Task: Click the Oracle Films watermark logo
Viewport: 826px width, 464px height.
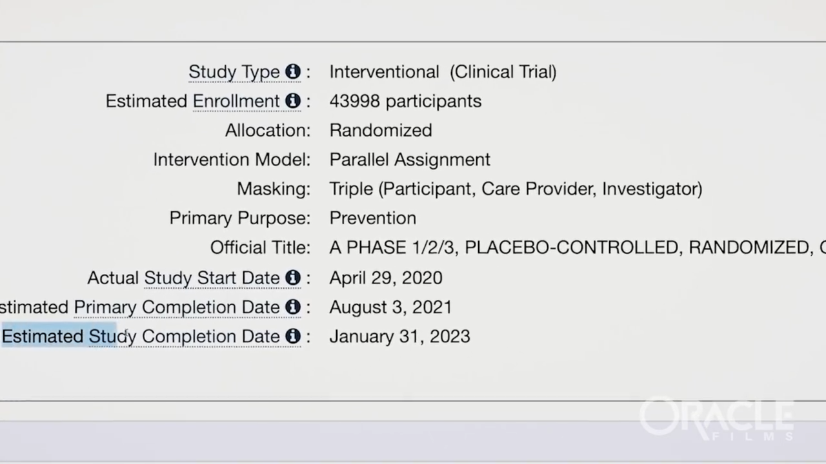Action: coord(716,420)
